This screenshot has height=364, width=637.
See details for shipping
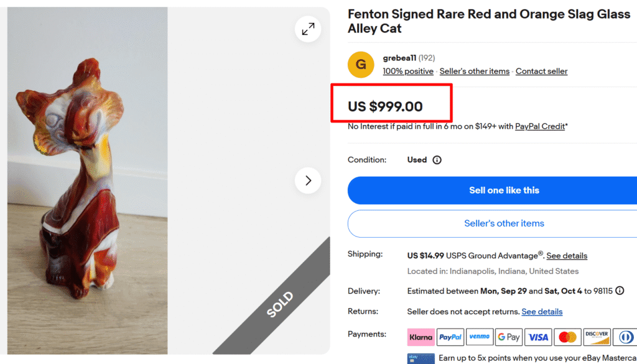567,256
